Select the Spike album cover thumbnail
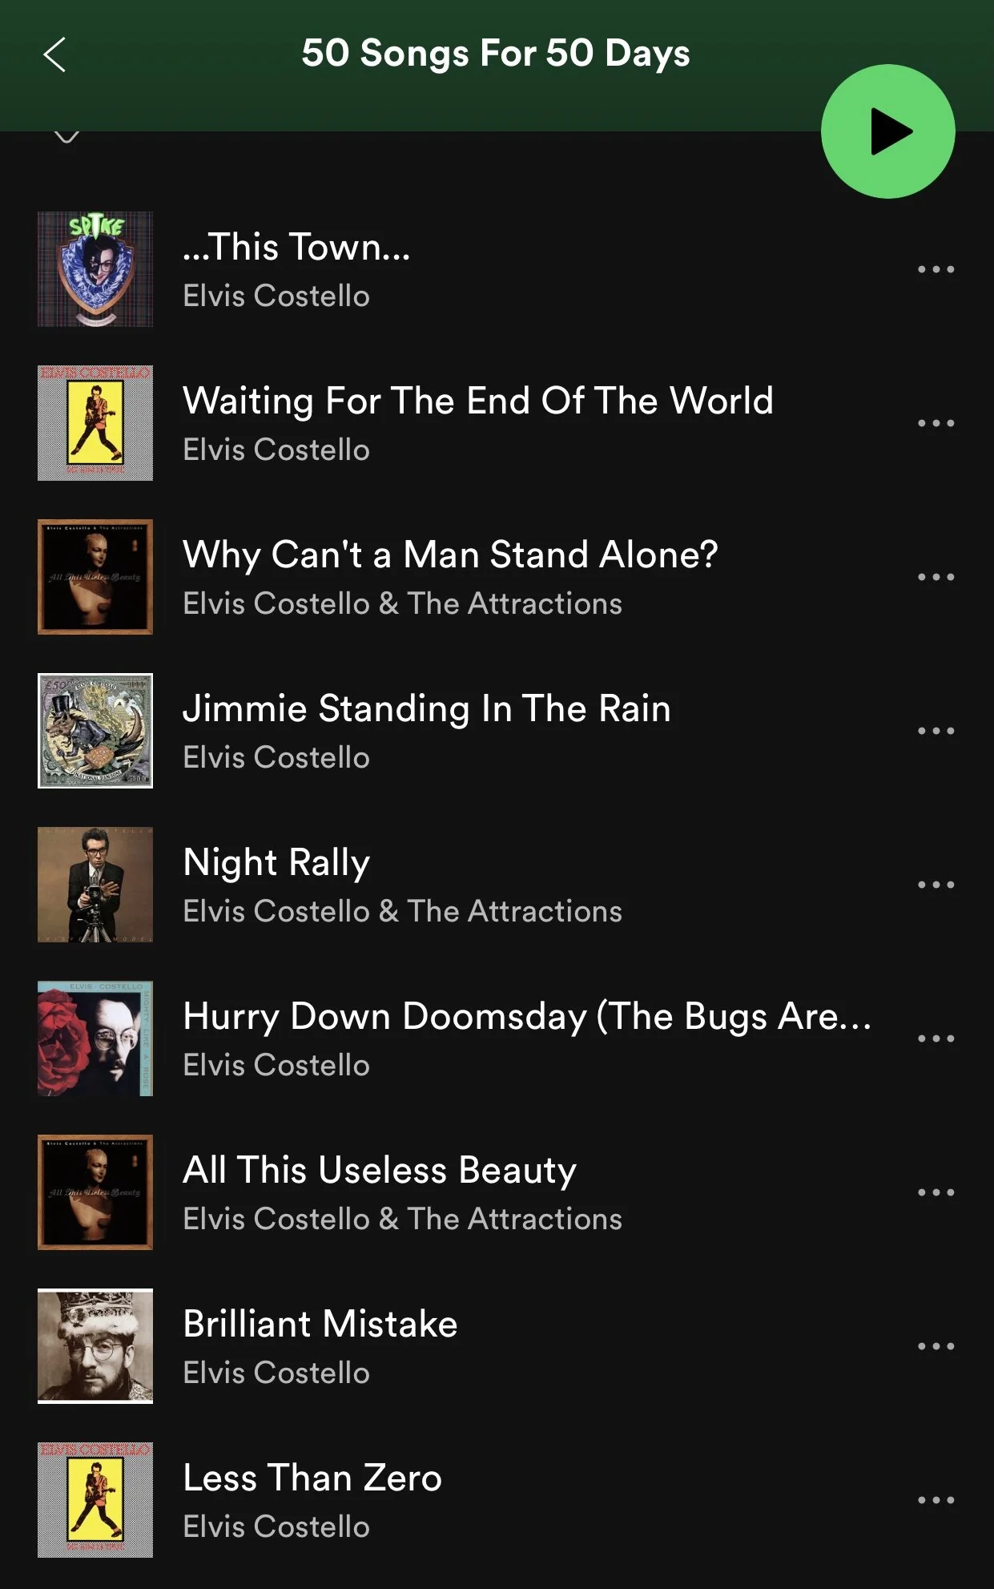This screenshot has width=994, height=1589. 95,269
